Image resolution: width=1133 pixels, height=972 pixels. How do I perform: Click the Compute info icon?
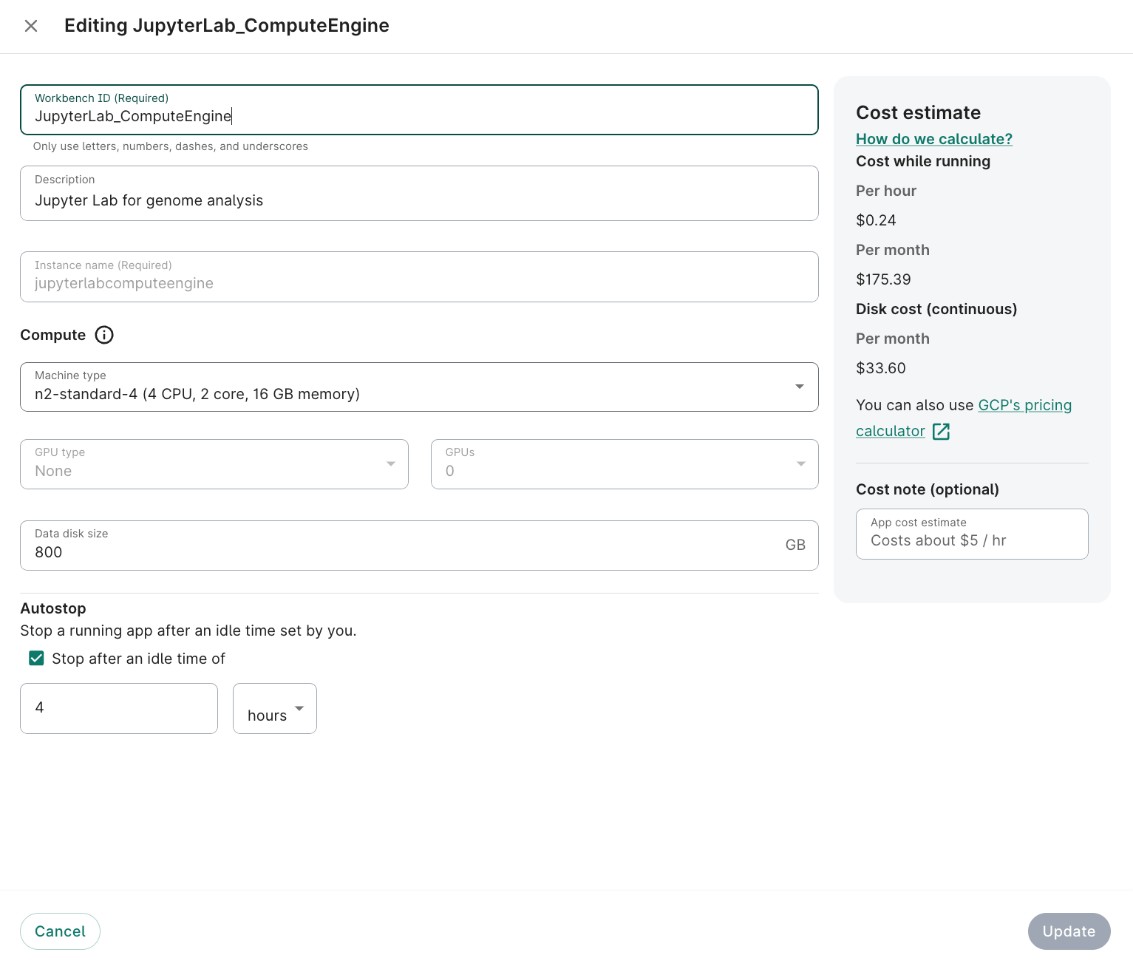tap(104, 335)
